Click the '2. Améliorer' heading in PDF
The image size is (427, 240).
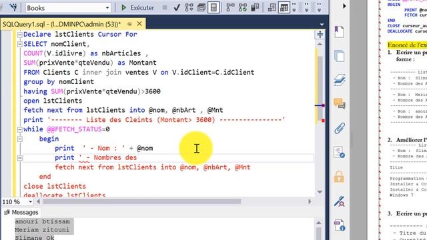(407, 140)
